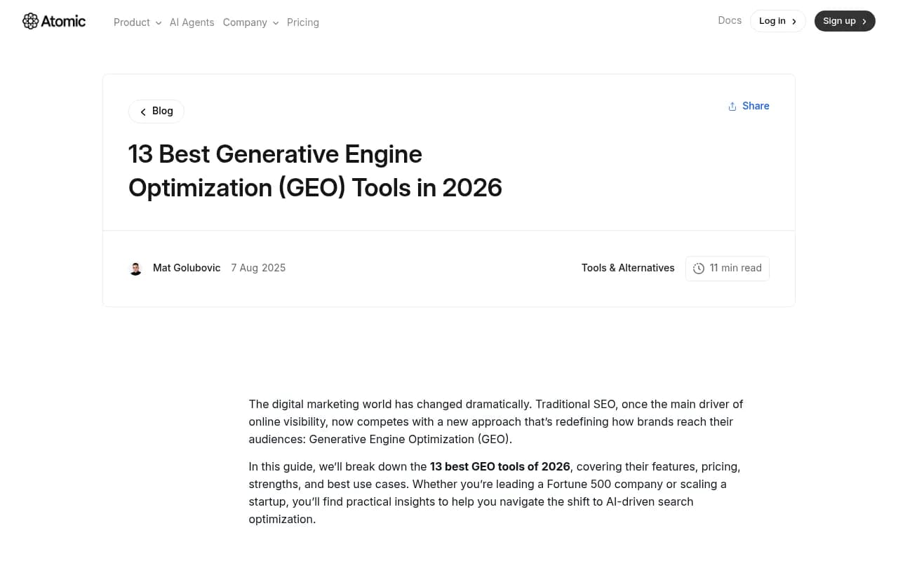This screenshot has width=898, height=561.
Task: Select Pricing in the navigation bar
Action: [303, 22]
